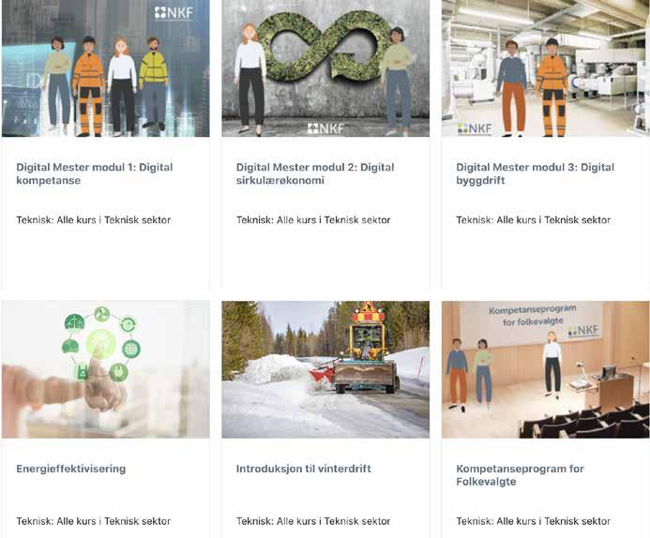Open the 'Energieffektivisering' course title
Image resolution: width=650 pixels, height=538 pixels.
pos(71,469)
